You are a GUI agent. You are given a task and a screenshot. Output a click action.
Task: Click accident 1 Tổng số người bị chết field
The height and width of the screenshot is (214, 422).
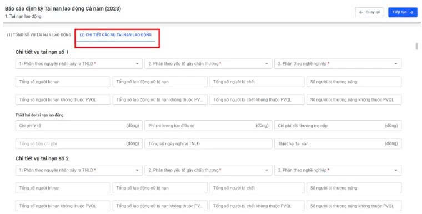point(257,82)
